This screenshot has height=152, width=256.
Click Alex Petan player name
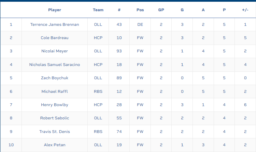point(55,145)
